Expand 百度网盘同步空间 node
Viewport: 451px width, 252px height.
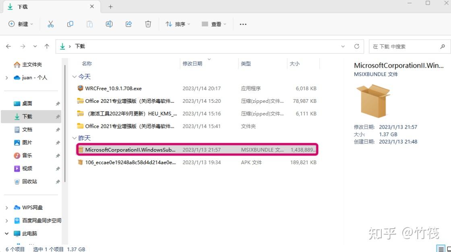[6, 221]
